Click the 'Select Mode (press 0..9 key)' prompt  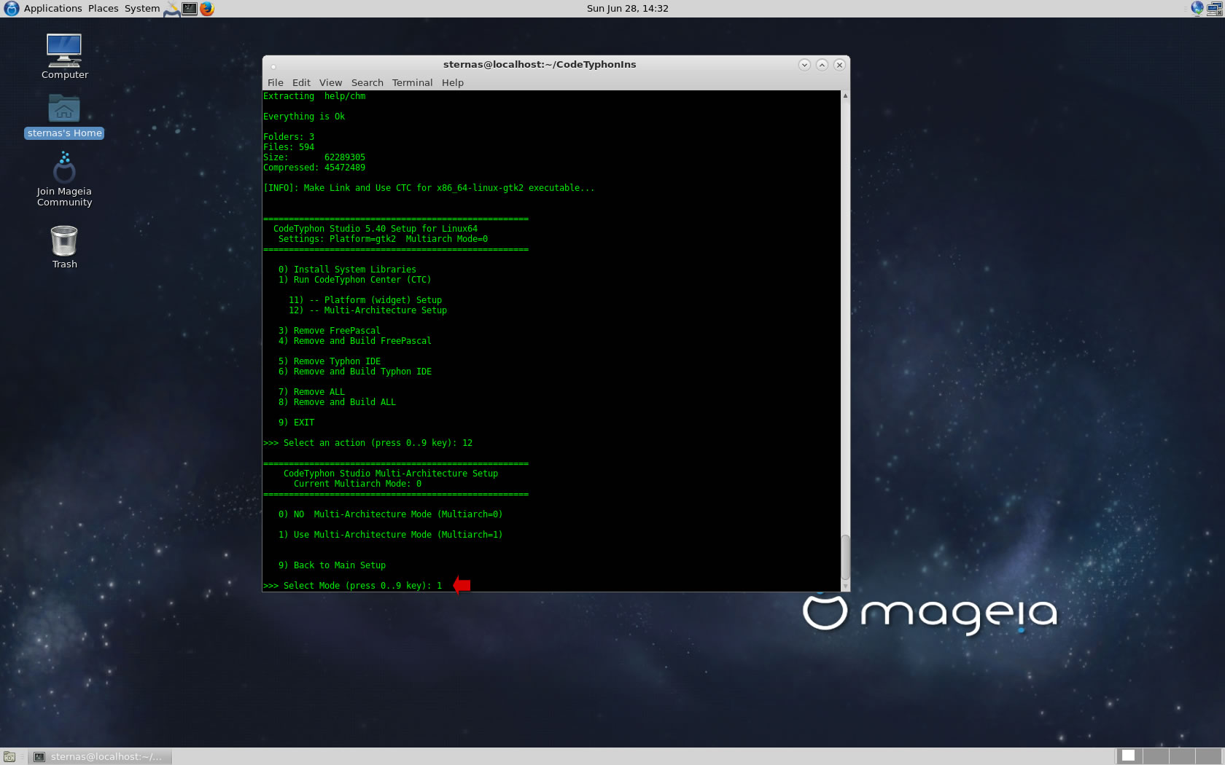coord(352,586)
